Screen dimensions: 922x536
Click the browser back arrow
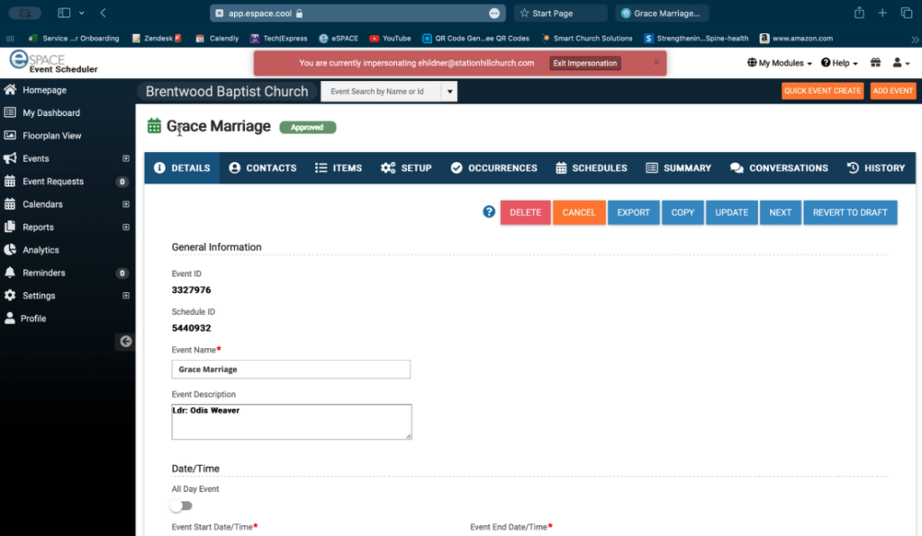tap(103, 13)
